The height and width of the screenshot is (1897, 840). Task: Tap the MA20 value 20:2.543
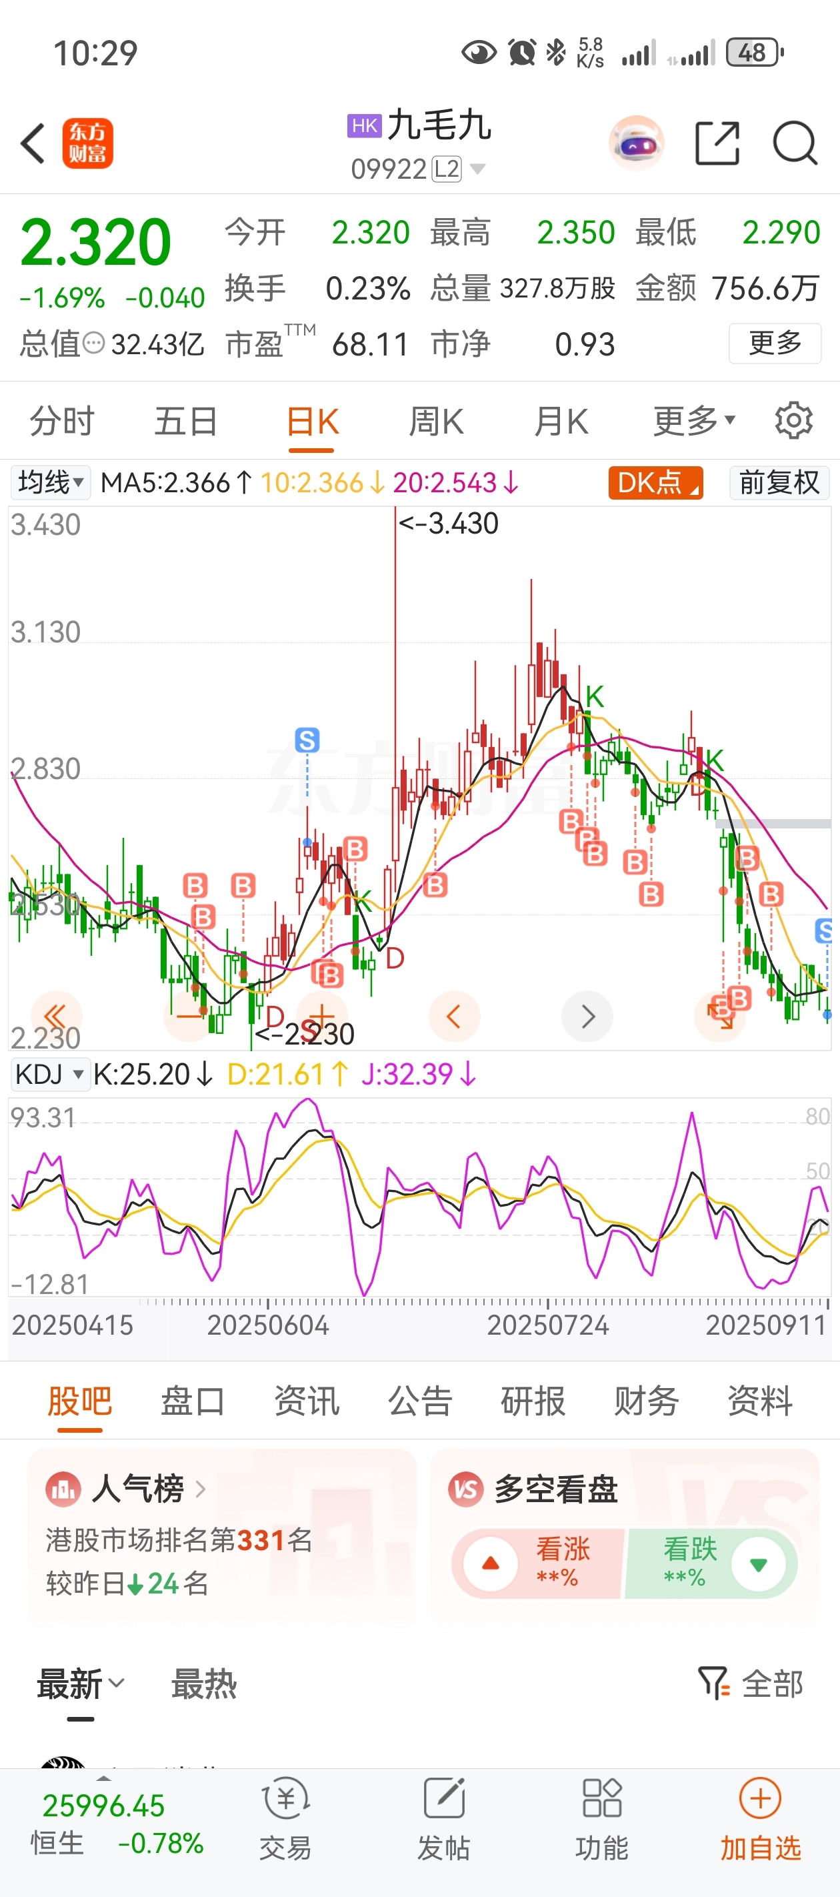tap(457, 483)
